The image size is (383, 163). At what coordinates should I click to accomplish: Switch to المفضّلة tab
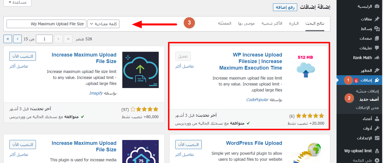(x=225, y=23)
